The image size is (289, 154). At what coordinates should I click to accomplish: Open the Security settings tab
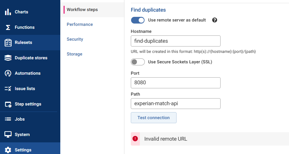pyautogui.click(x=75, y=39)
